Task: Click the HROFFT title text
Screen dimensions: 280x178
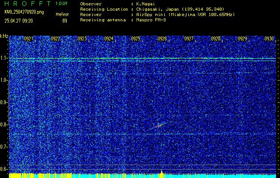Action: [x=27, y=4]
